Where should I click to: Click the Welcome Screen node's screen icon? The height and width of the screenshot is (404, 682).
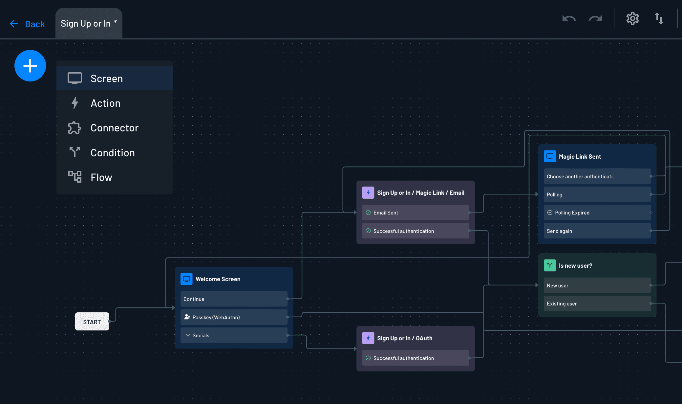186,279
